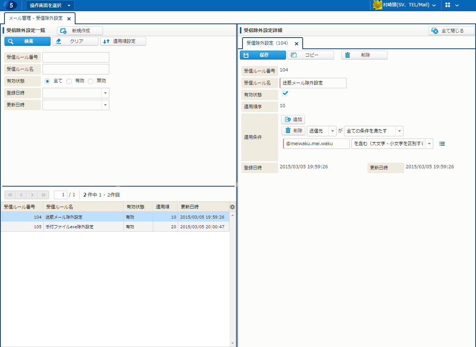Click the gear icon on table header
The image size is (476, 347).
(232, 207)
